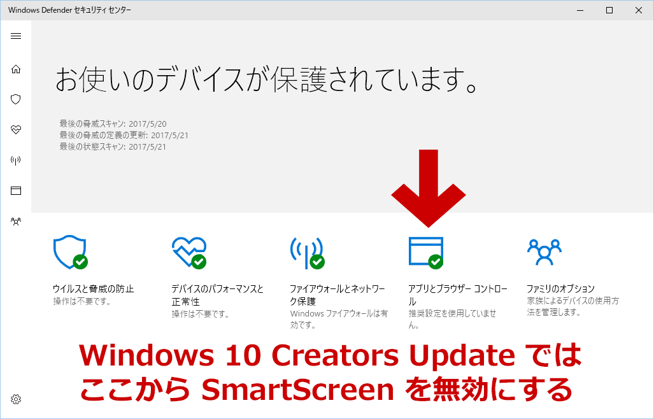Viewport: 654px width, 419px height.
Task: Open the app window icon in the sidebar
Action: [x=16, y=190]
